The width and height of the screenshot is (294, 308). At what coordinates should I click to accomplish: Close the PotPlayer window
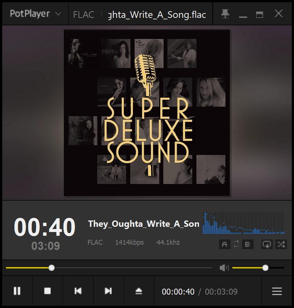coord(278,13)
